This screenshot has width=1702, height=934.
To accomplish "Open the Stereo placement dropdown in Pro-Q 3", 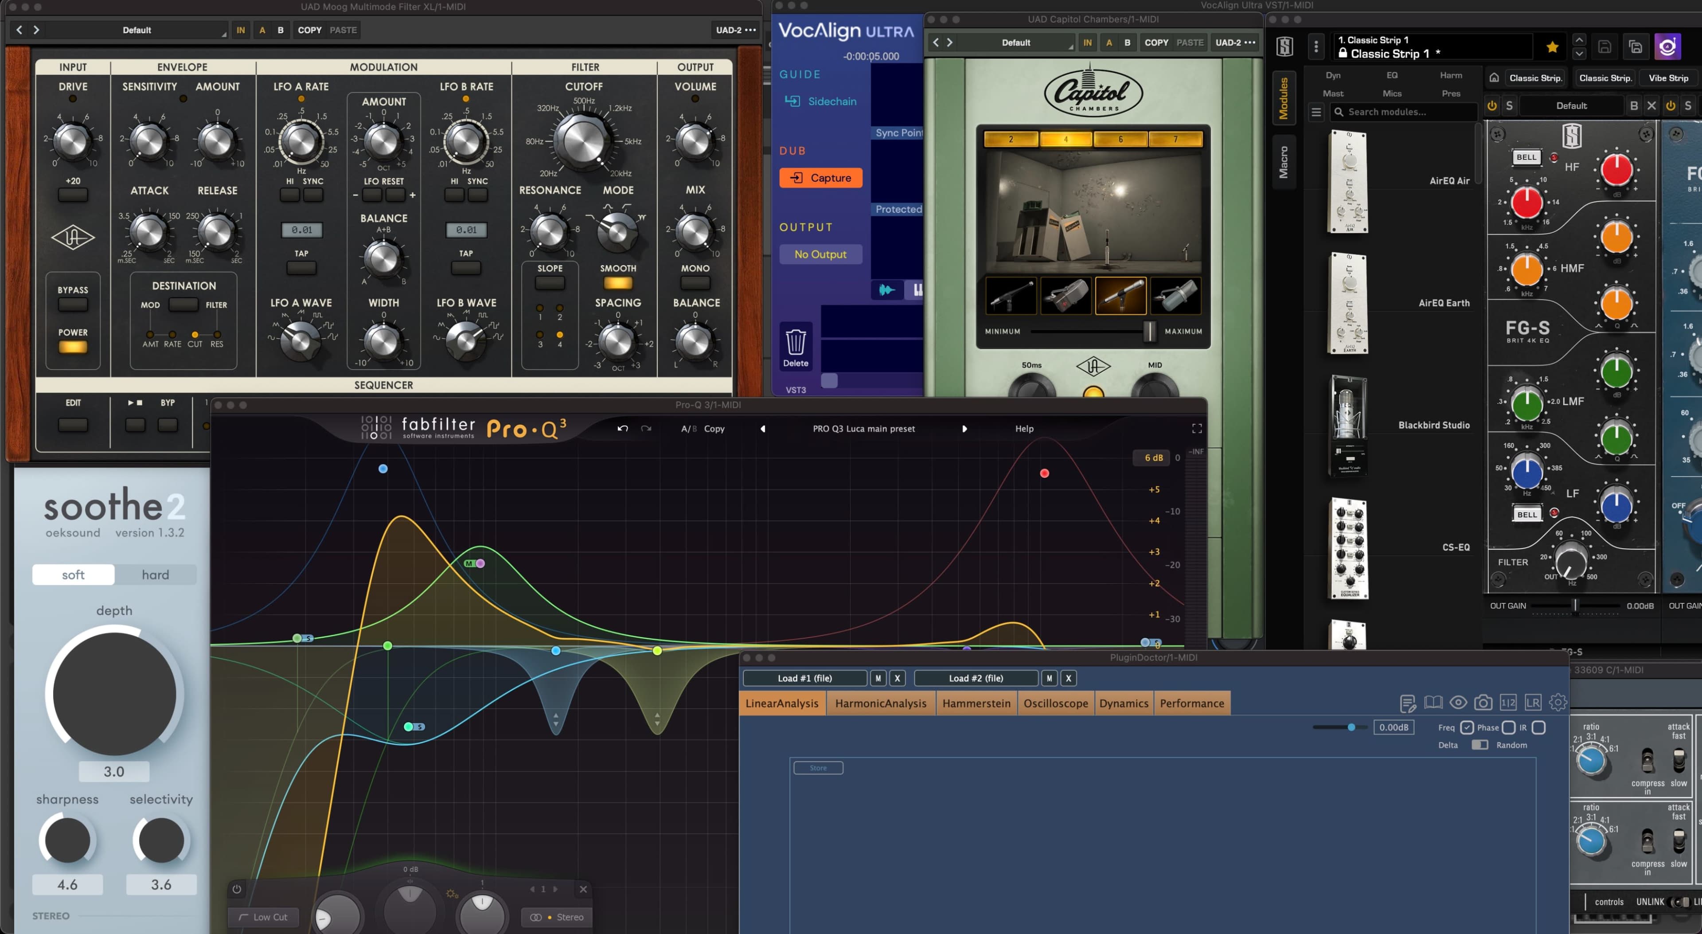I will (x=556, y=917).
